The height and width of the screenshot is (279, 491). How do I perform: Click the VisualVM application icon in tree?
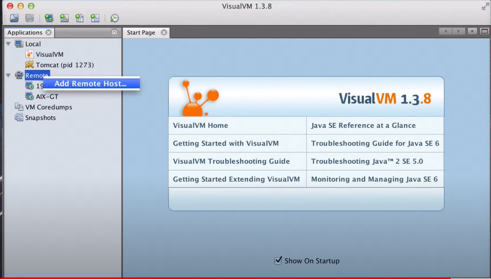29,54
